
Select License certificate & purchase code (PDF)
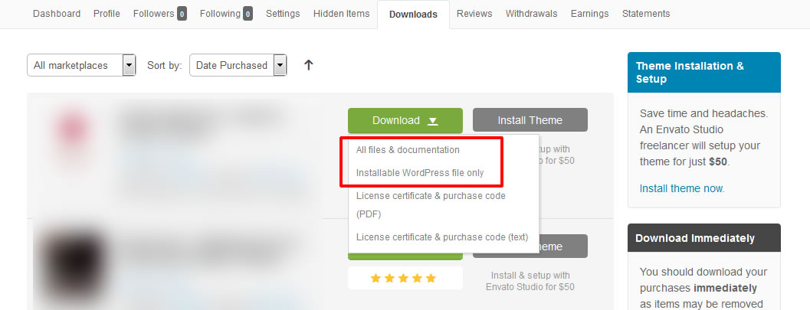pyautogui.click(x=431, y=205)
